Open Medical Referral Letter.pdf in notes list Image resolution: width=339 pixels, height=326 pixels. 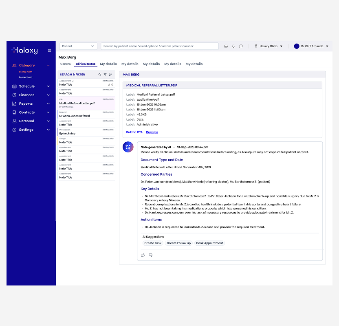pyautogui.click(x=86, y=104)
